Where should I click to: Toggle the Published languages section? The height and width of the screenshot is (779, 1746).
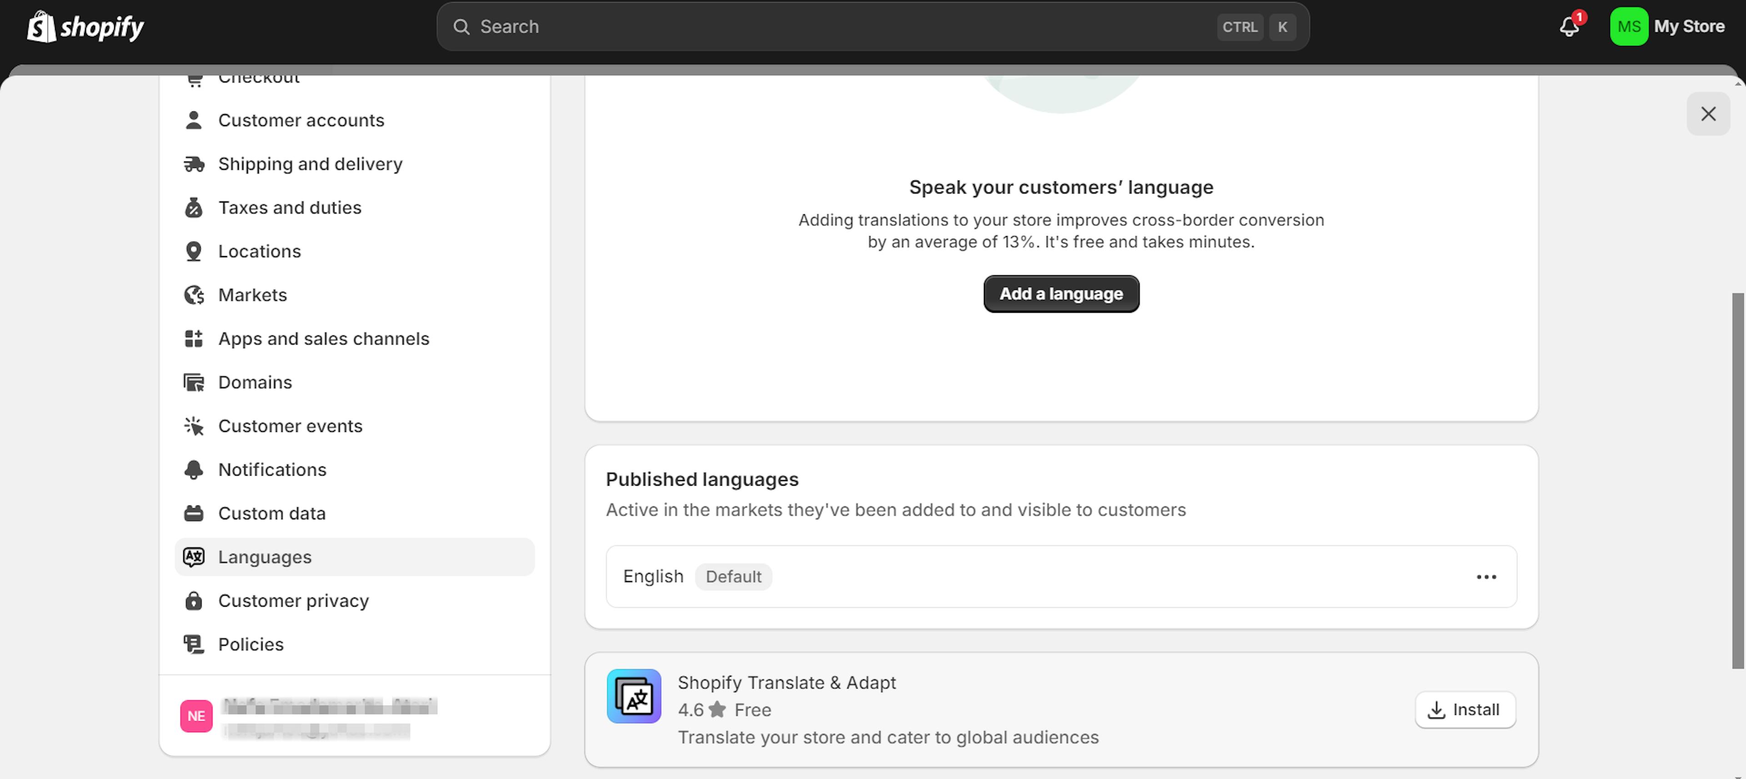coord(1488,576)
